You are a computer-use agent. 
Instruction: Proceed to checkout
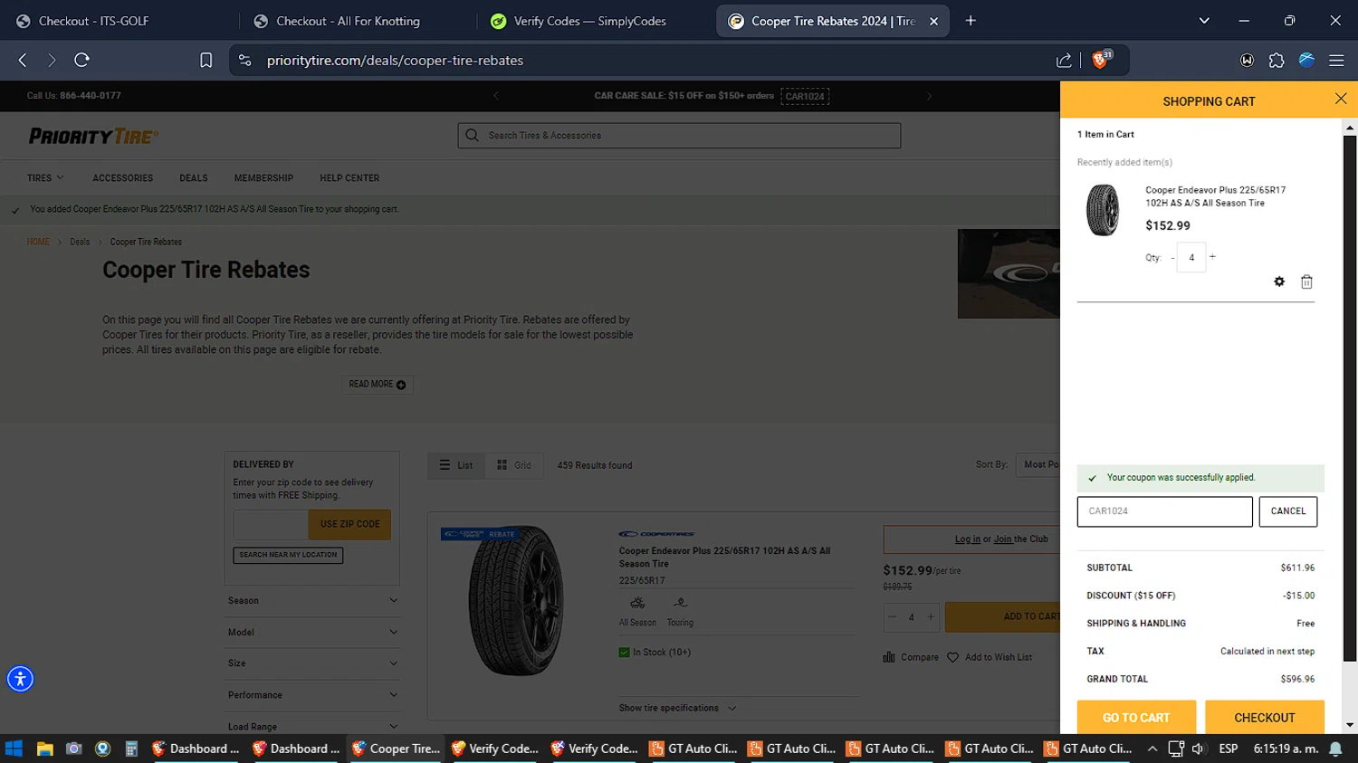[1264, 718]
